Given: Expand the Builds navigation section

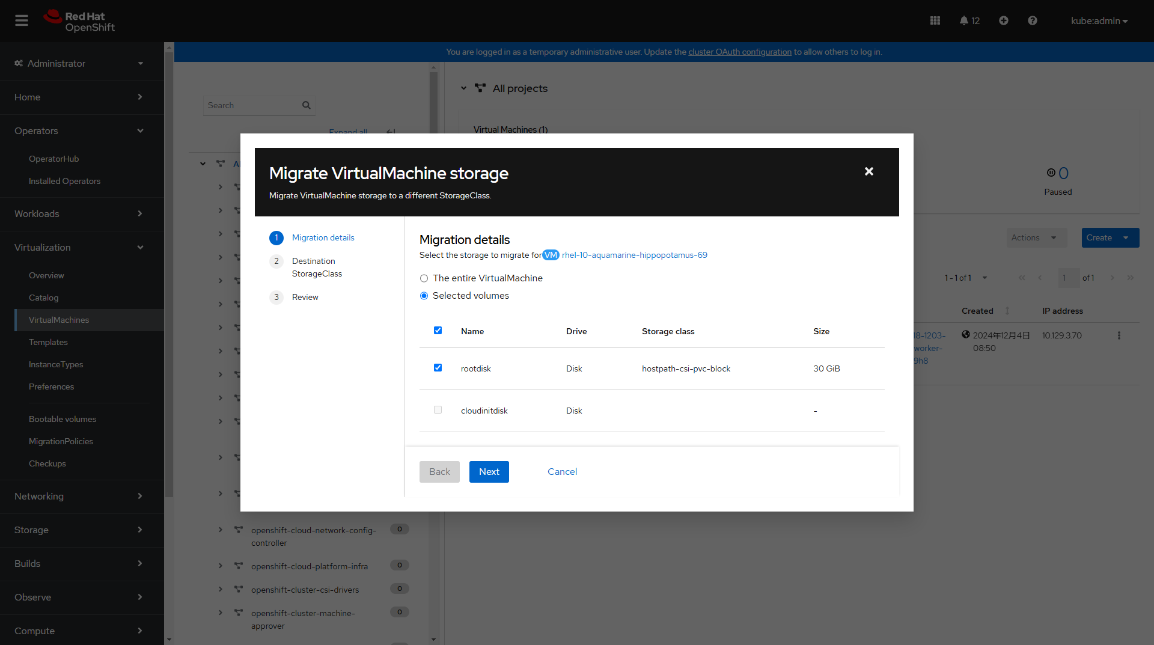Looking at the screenshot, I should [82, 563].
